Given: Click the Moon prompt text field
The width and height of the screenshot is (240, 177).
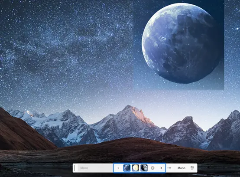Looking at the screenshot, I should pyautogui.click(x=95, y=168).
